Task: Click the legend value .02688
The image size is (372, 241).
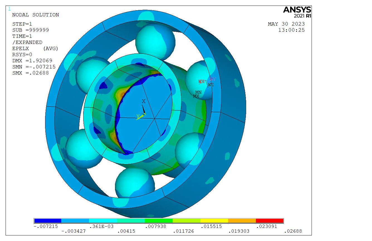Action: click(293, 231)
